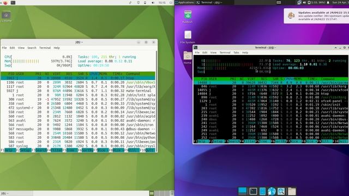The height and width of the screenshot is (196, 349).
Task: Click the speaker icon in the right top panel
Action: 304,2
